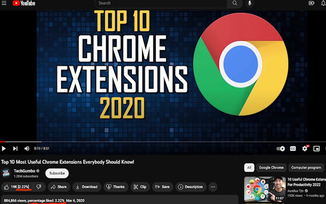Toggle autoplay off in the player
326x204 pixels.
[281, 149]
